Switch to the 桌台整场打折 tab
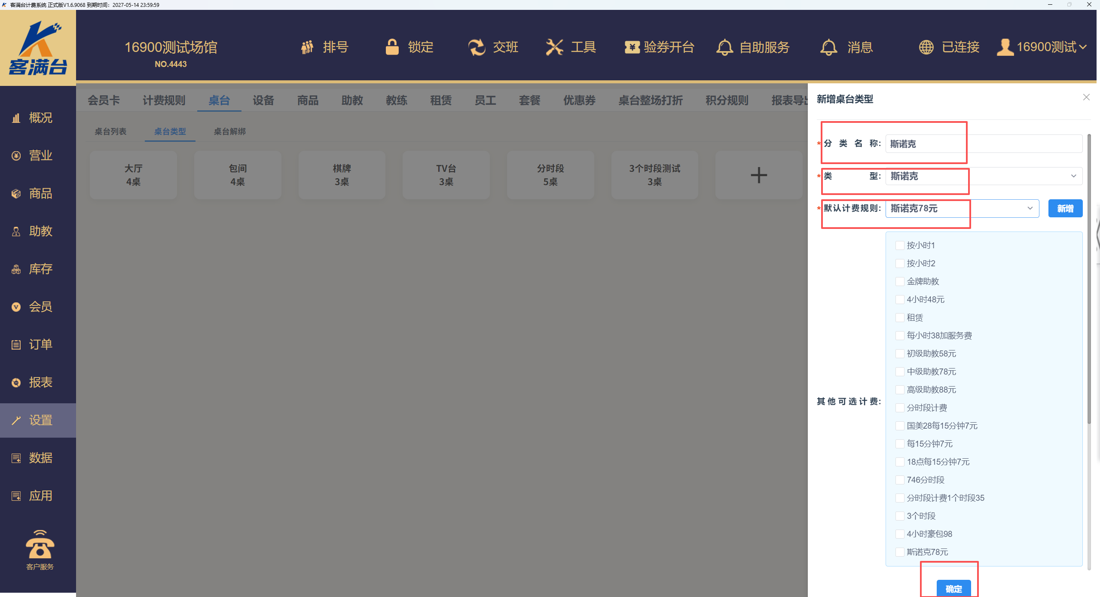The width and height of the screenshot is (1100, 597). 651,101
